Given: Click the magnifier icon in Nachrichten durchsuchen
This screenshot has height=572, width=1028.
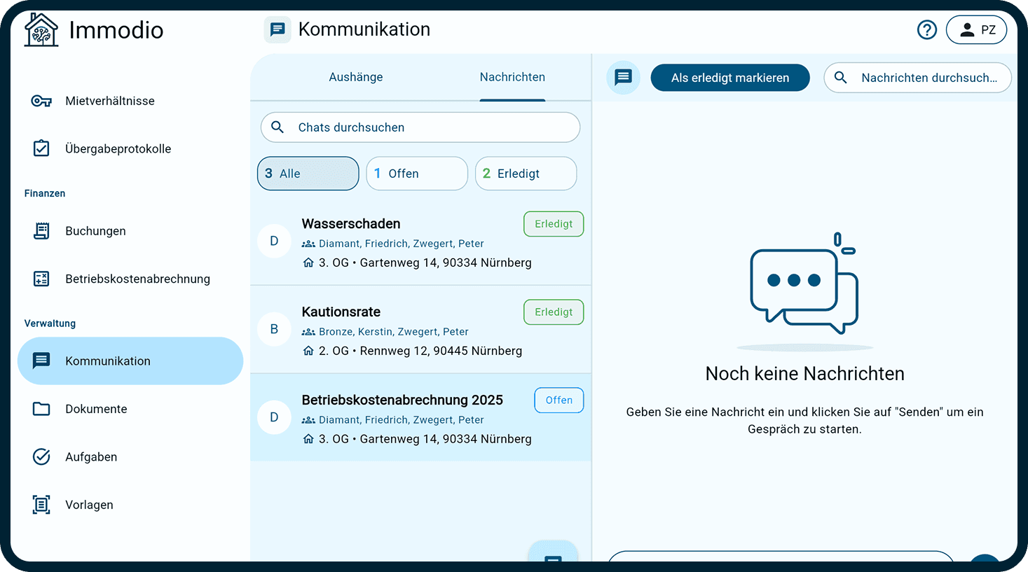Looking at the screenshot, I should 841,78.
